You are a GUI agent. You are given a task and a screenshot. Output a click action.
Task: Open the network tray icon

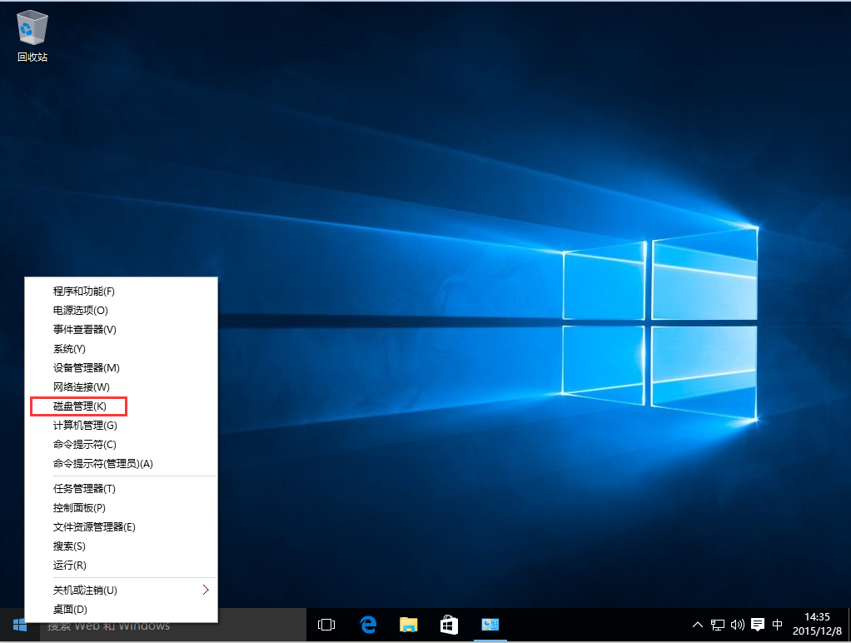coord(718,625)
